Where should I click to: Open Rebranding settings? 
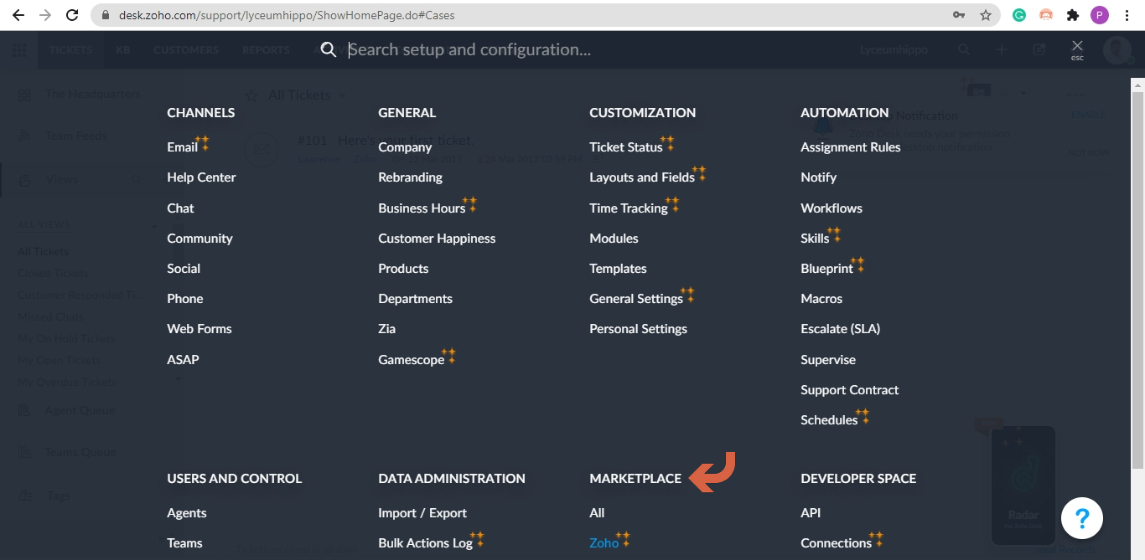tap(410, 177)
